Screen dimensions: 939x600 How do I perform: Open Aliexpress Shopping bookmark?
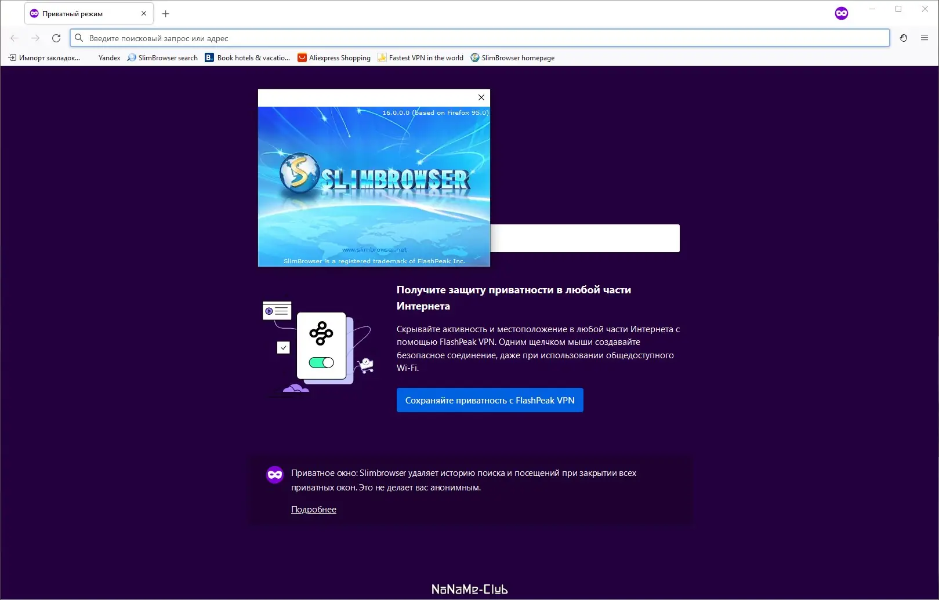334,58
